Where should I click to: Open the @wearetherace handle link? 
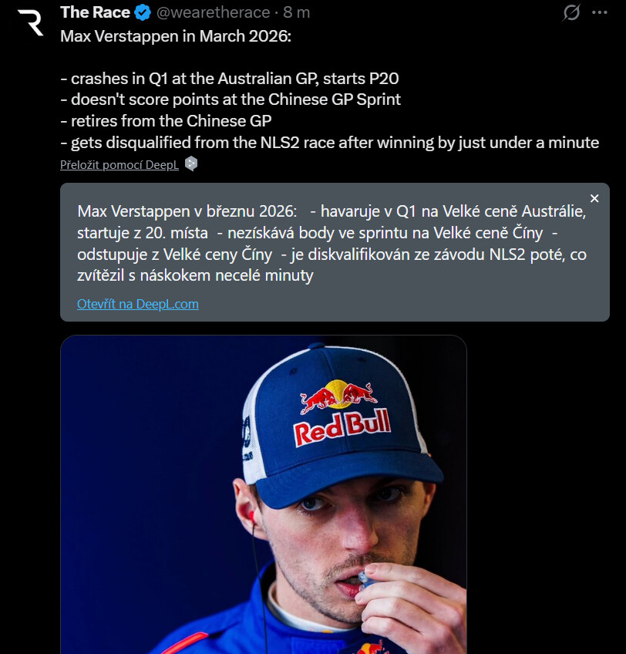(x=214, y=12)
